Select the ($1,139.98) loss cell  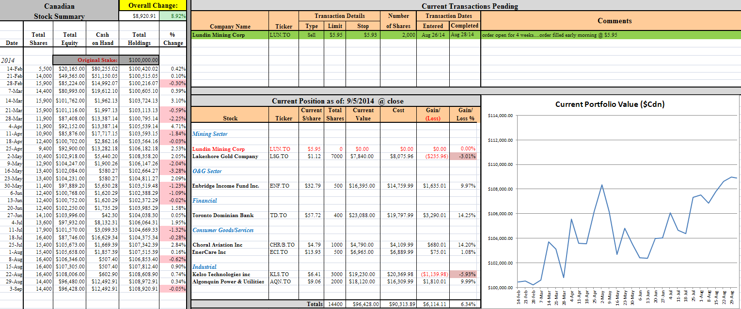(434, 274)
